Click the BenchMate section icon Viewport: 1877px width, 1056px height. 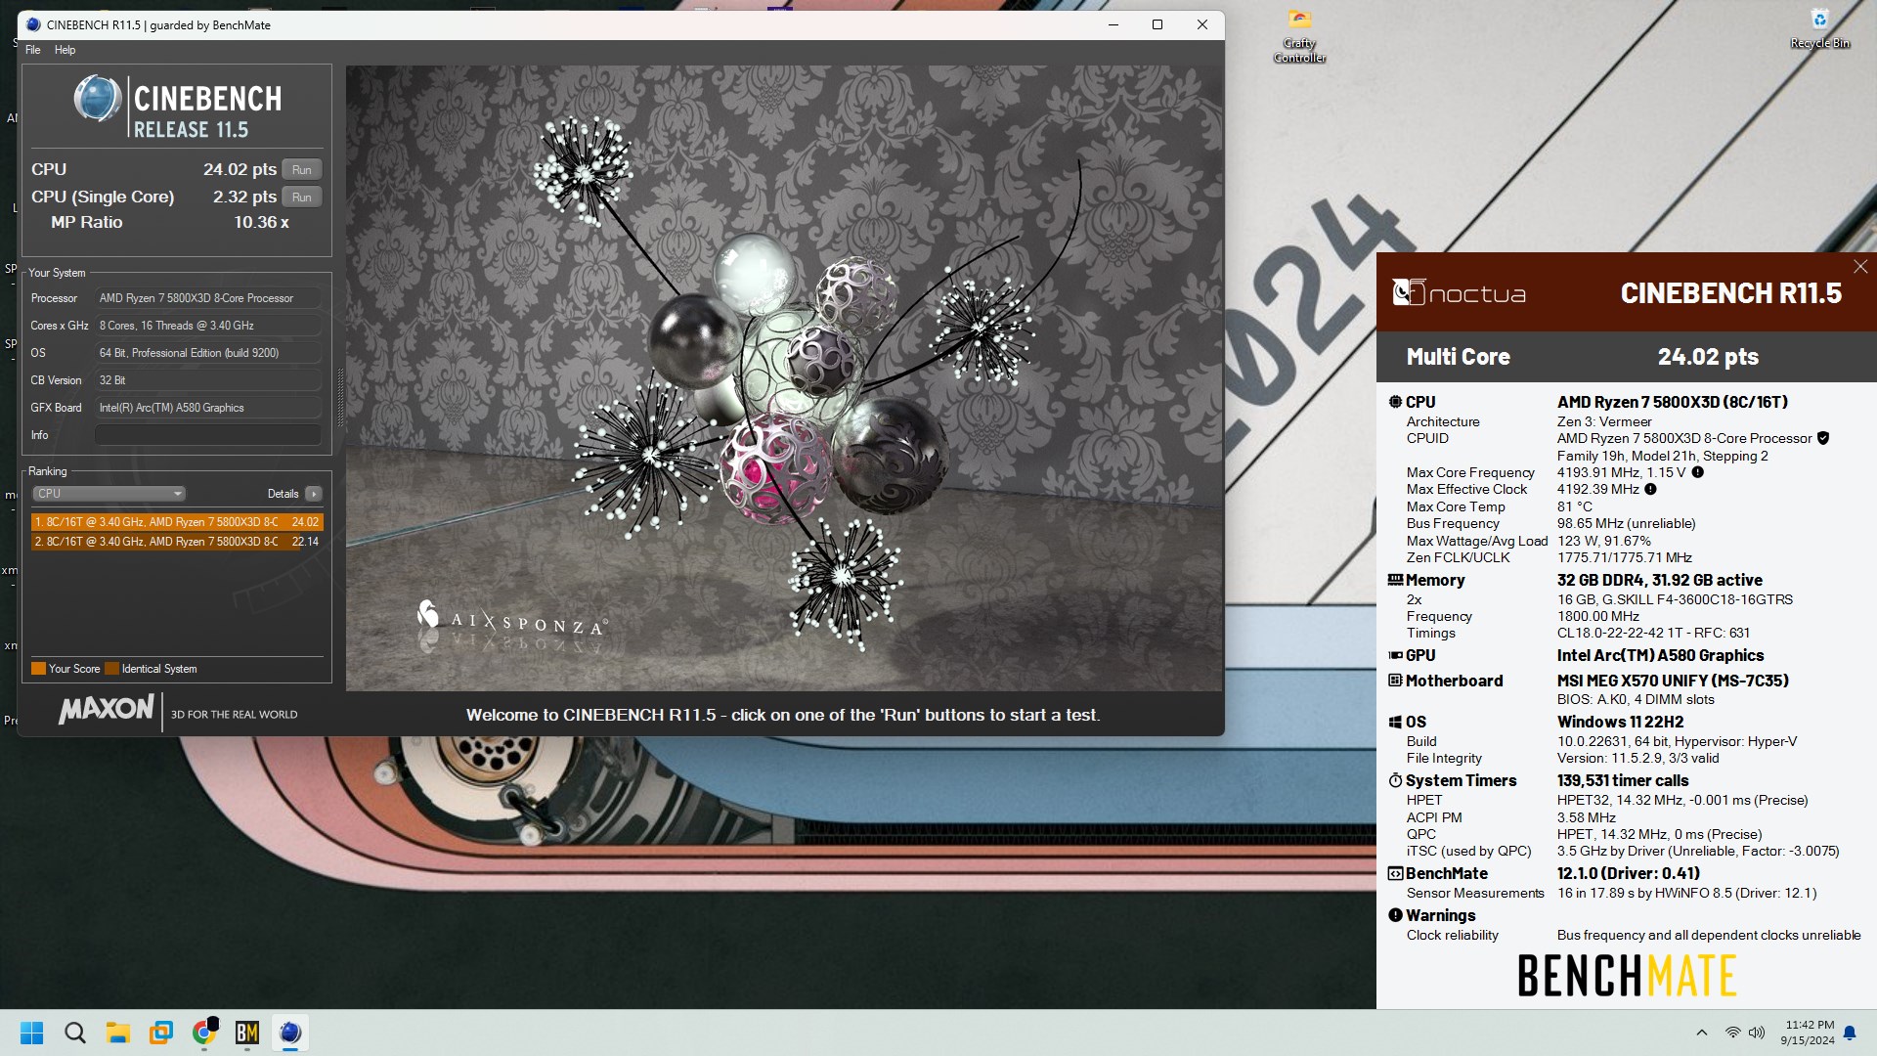point(1395,873)
